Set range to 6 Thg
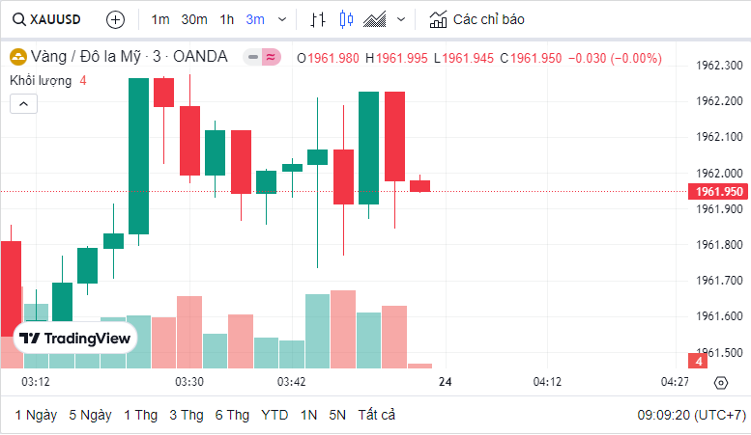Image resolution: width=751 pixels, height=435 pixels. click(x=232, y=415)
